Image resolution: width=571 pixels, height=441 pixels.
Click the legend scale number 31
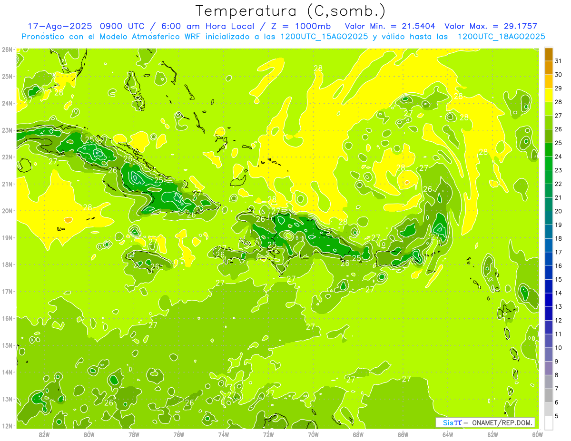[559, 61]
